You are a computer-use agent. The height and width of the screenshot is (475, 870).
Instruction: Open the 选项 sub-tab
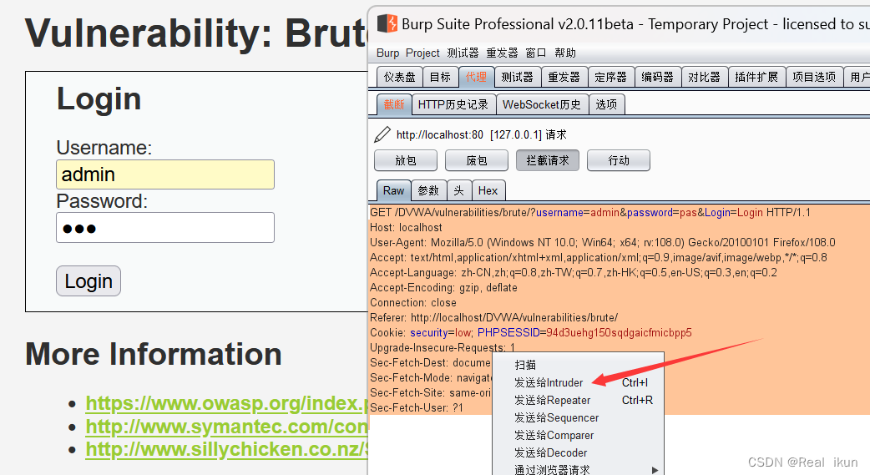click(x=606, y=104)
